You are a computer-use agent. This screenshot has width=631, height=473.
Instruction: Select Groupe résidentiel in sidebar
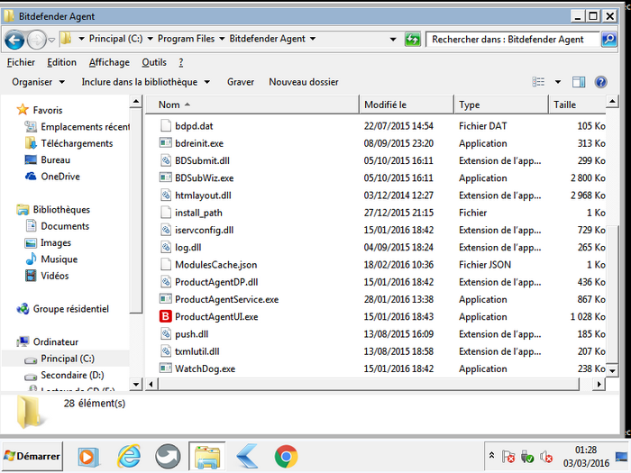point(63,309)
